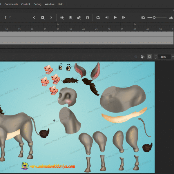Jump to the previous keyframe arrow
The width and height of the screenshot is (174, 174).
pyautogui.click(x=34, y=17)
